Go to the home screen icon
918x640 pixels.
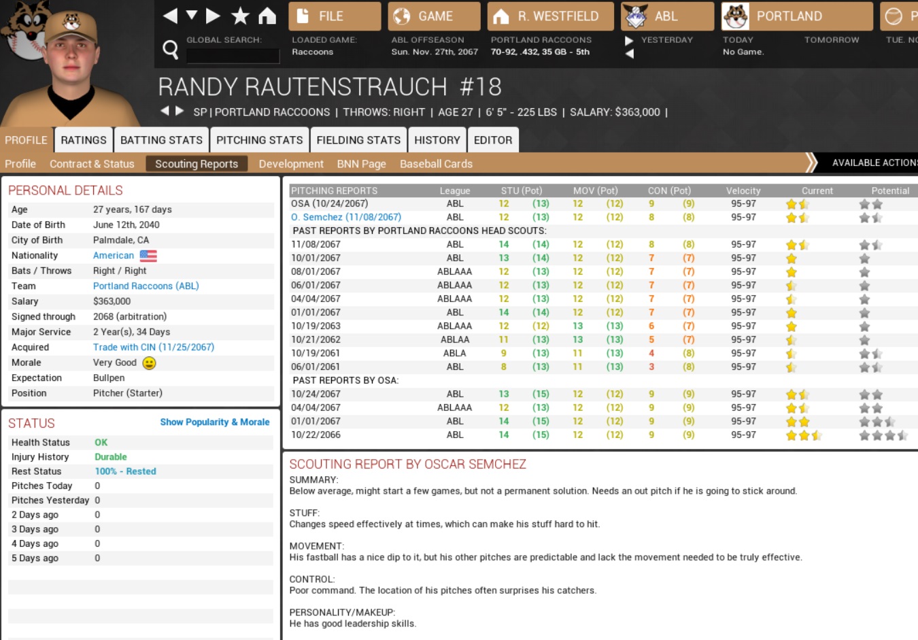(267, 16)
